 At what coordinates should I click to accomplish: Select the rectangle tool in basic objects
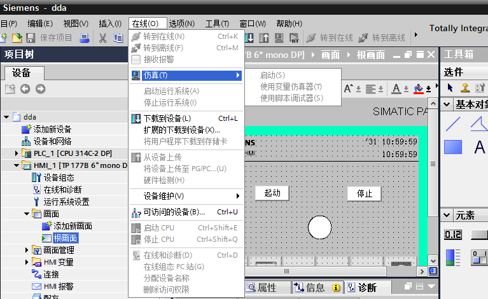453,147
